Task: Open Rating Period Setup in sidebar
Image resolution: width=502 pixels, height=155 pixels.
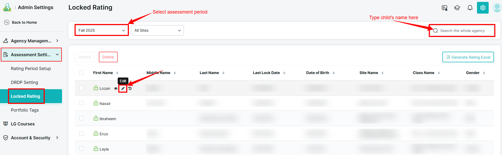Action: point(31,68)
